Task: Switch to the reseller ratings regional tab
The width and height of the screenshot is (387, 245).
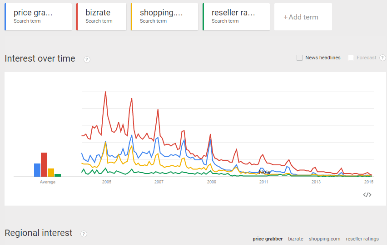Action: tap(362, 239)
